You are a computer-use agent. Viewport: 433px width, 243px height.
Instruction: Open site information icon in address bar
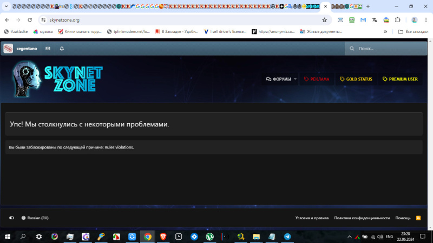coord(43,20)
